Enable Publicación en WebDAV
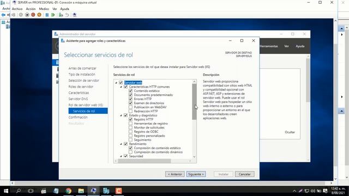349x196 pixels. click(131, 107)
